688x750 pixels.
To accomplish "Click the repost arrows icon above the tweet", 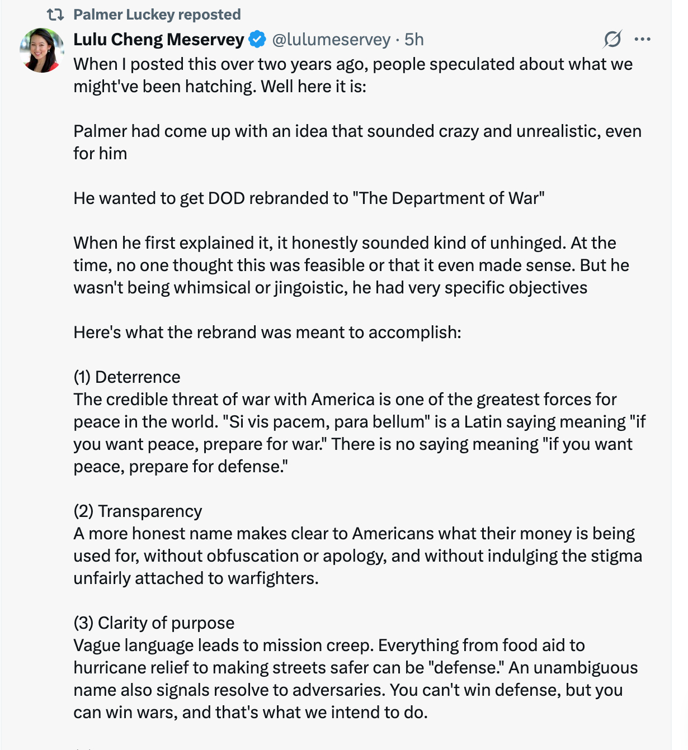I will click(55, 15).
